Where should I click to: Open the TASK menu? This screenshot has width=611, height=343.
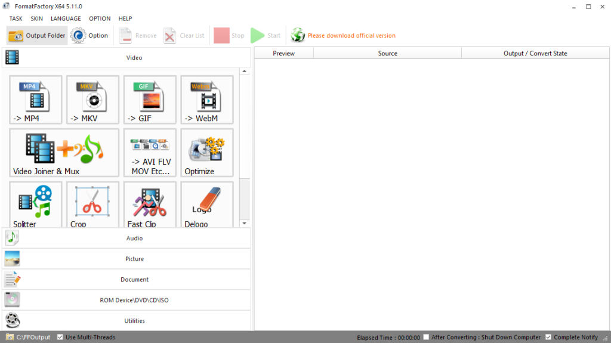pyautogui.click(x=16, y=18)
